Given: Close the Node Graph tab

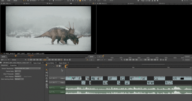Looking at the screenshot, I should coord(43,63).
